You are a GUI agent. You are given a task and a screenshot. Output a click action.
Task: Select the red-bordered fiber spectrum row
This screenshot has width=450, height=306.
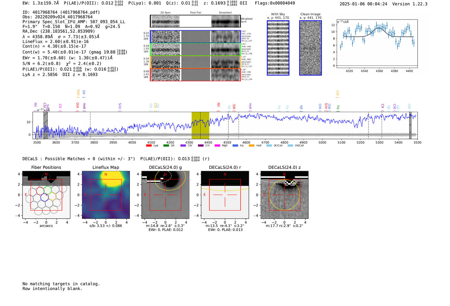coord(195,74)
